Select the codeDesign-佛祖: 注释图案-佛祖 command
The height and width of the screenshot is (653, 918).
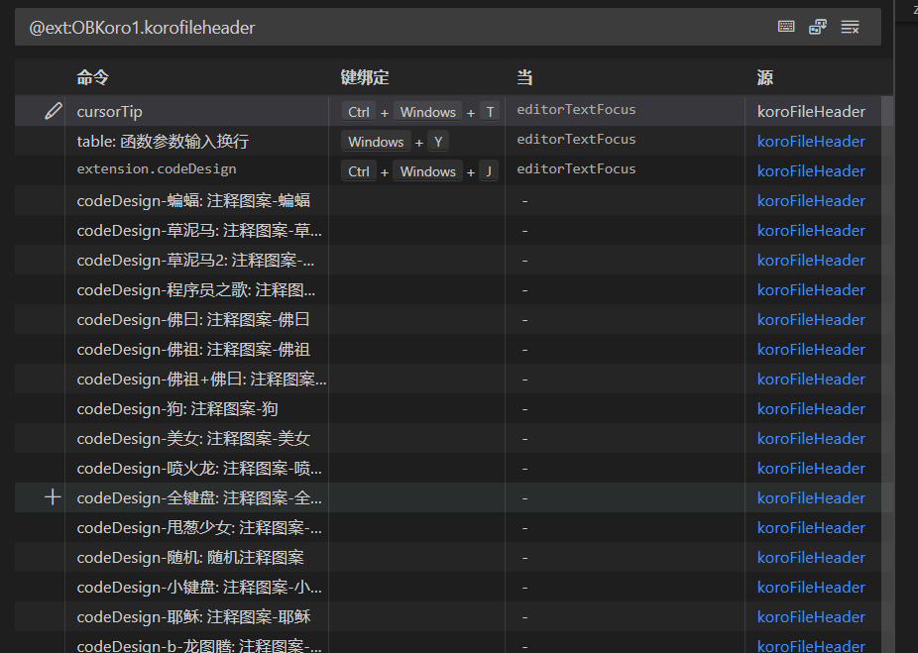click(193, 350)
